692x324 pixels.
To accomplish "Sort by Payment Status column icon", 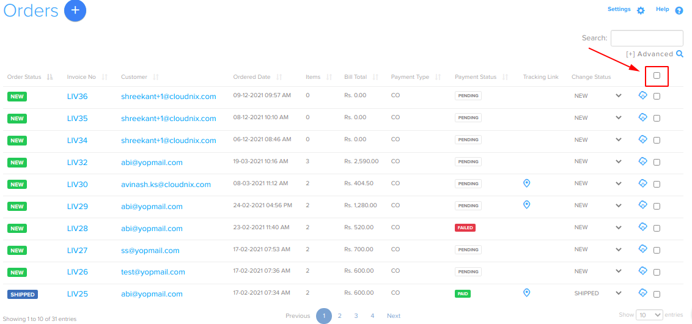I will tap(505, 77).
